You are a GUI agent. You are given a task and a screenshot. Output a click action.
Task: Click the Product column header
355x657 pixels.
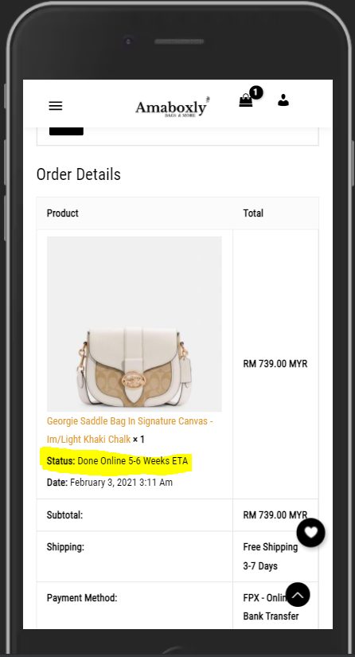63,213
